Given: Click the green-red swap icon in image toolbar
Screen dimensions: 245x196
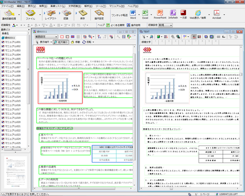Looking at the screenshot, I should [x=129, y=37].
